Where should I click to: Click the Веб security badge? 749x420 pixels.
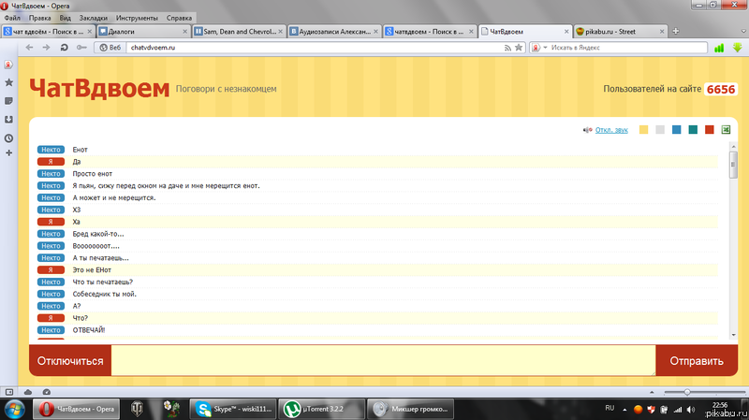point(110,48)
